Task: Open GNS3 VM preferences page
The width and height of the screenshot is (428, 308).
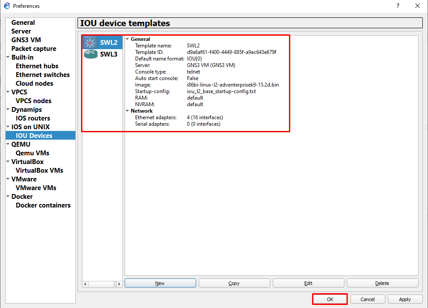Action: 26,40
